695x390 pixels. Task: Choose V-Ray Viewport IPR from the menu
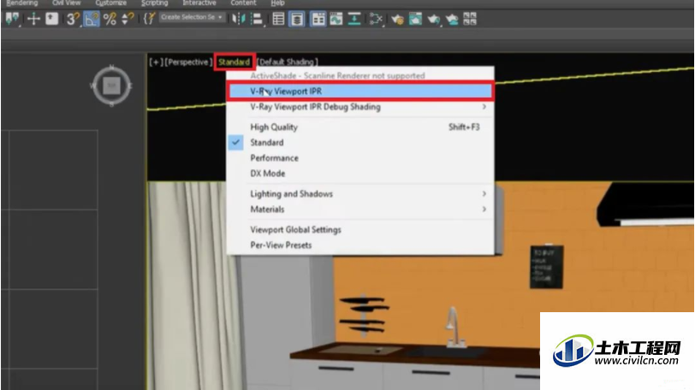point(359,92)
